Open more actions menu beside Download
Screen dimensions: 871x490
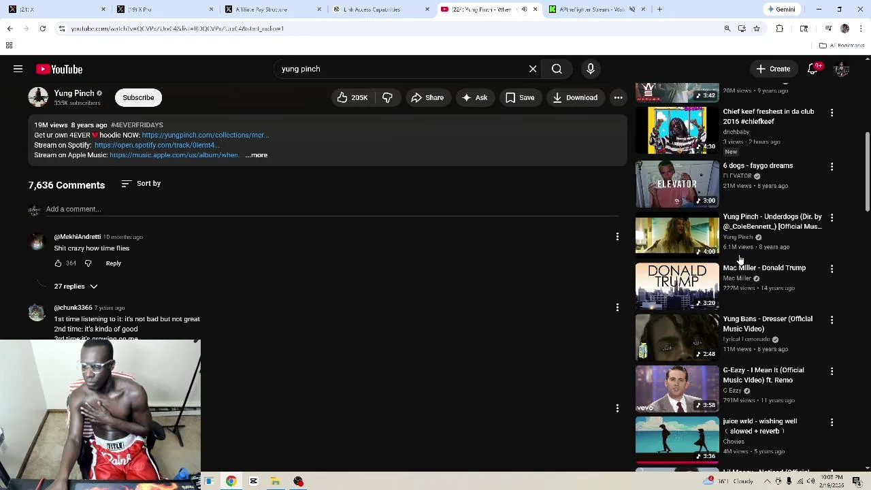[619, 97]
